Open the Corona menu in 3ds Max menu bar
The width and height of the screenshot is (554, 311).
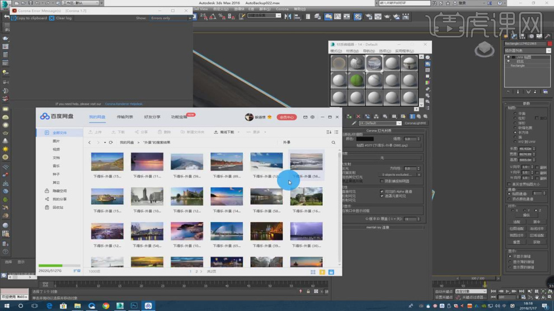pyautogui.click(x=282, y=9)
